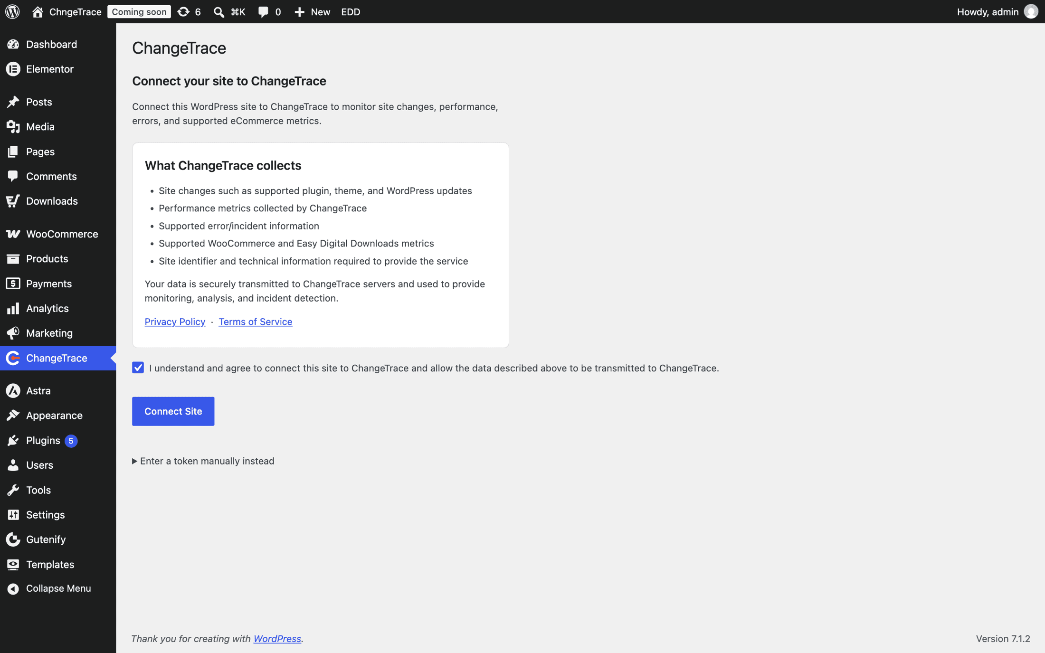Click the Settings sliders icon
This screenshot has height=653, width=1045.
tap(13, 515)
